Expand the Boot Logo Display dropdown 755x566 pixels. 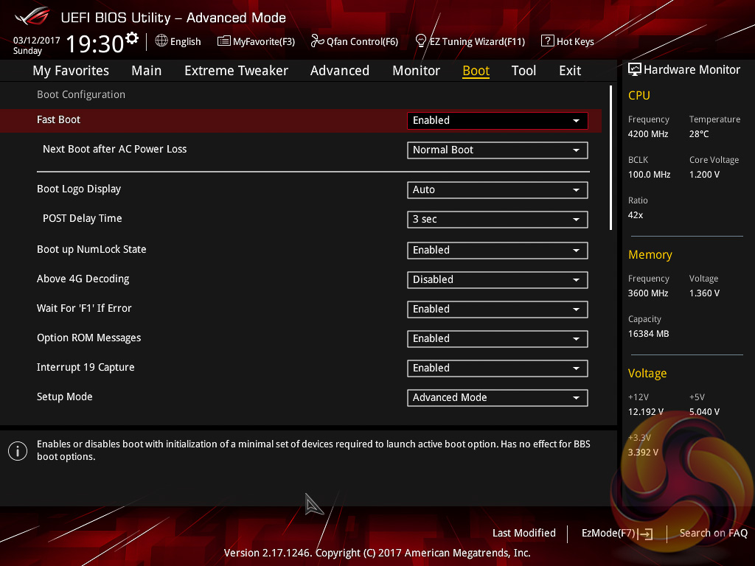point(498,189)
